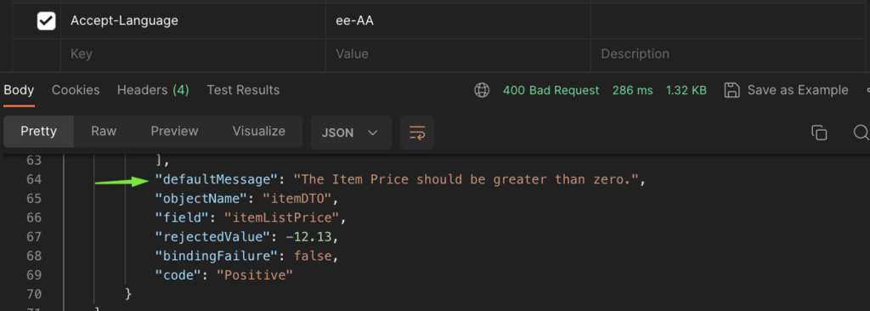Click the empty Value input field
The image size is (870, 311).
(458, 54)
